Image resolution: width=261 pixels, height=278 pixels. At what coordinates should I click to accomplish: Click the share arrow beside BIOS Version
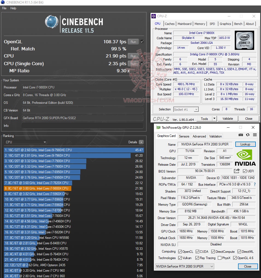coord(237,170)
